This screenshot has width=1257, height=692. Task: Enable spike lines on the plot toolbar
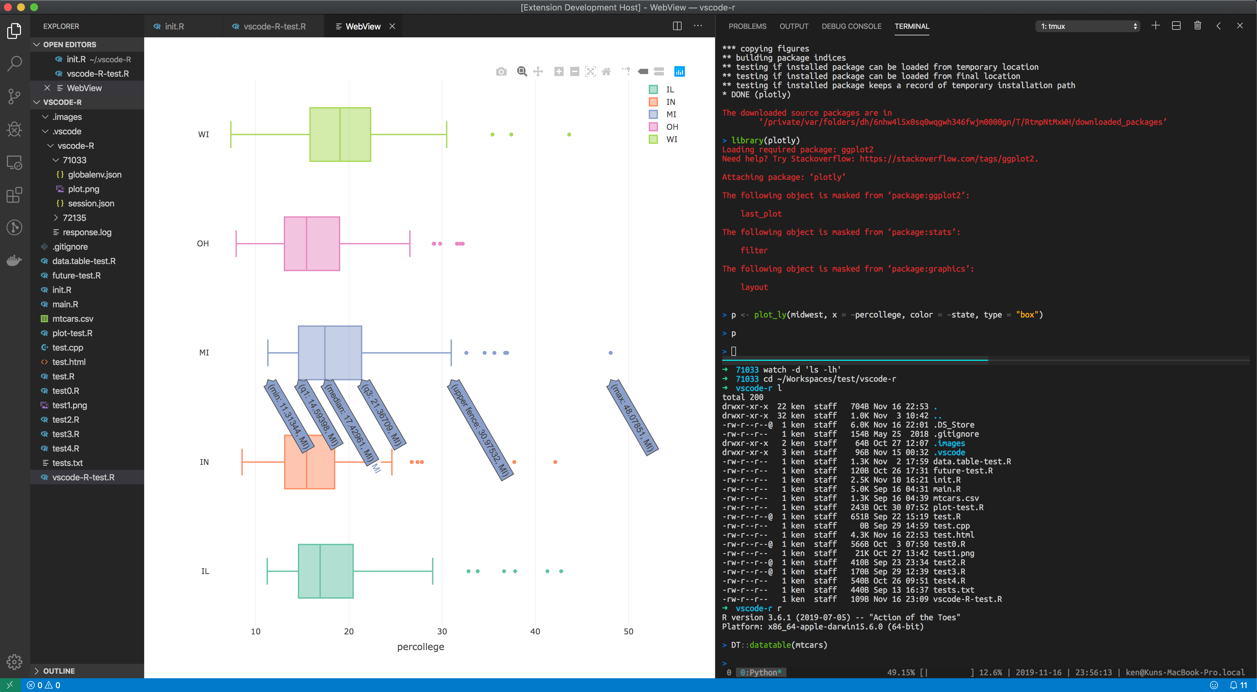(626, 71)
